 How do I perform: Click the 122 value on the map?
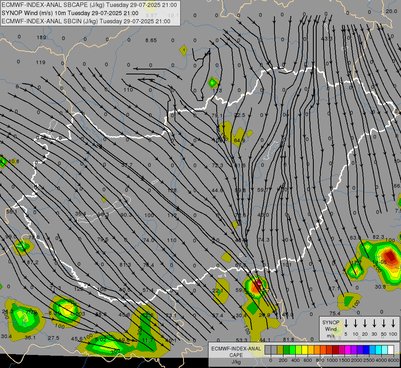click(79, 289)
